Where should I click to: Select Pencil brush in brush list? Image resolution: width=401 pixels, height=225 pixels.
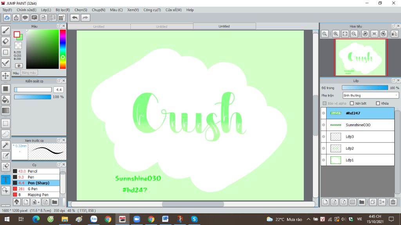(36, 171)
